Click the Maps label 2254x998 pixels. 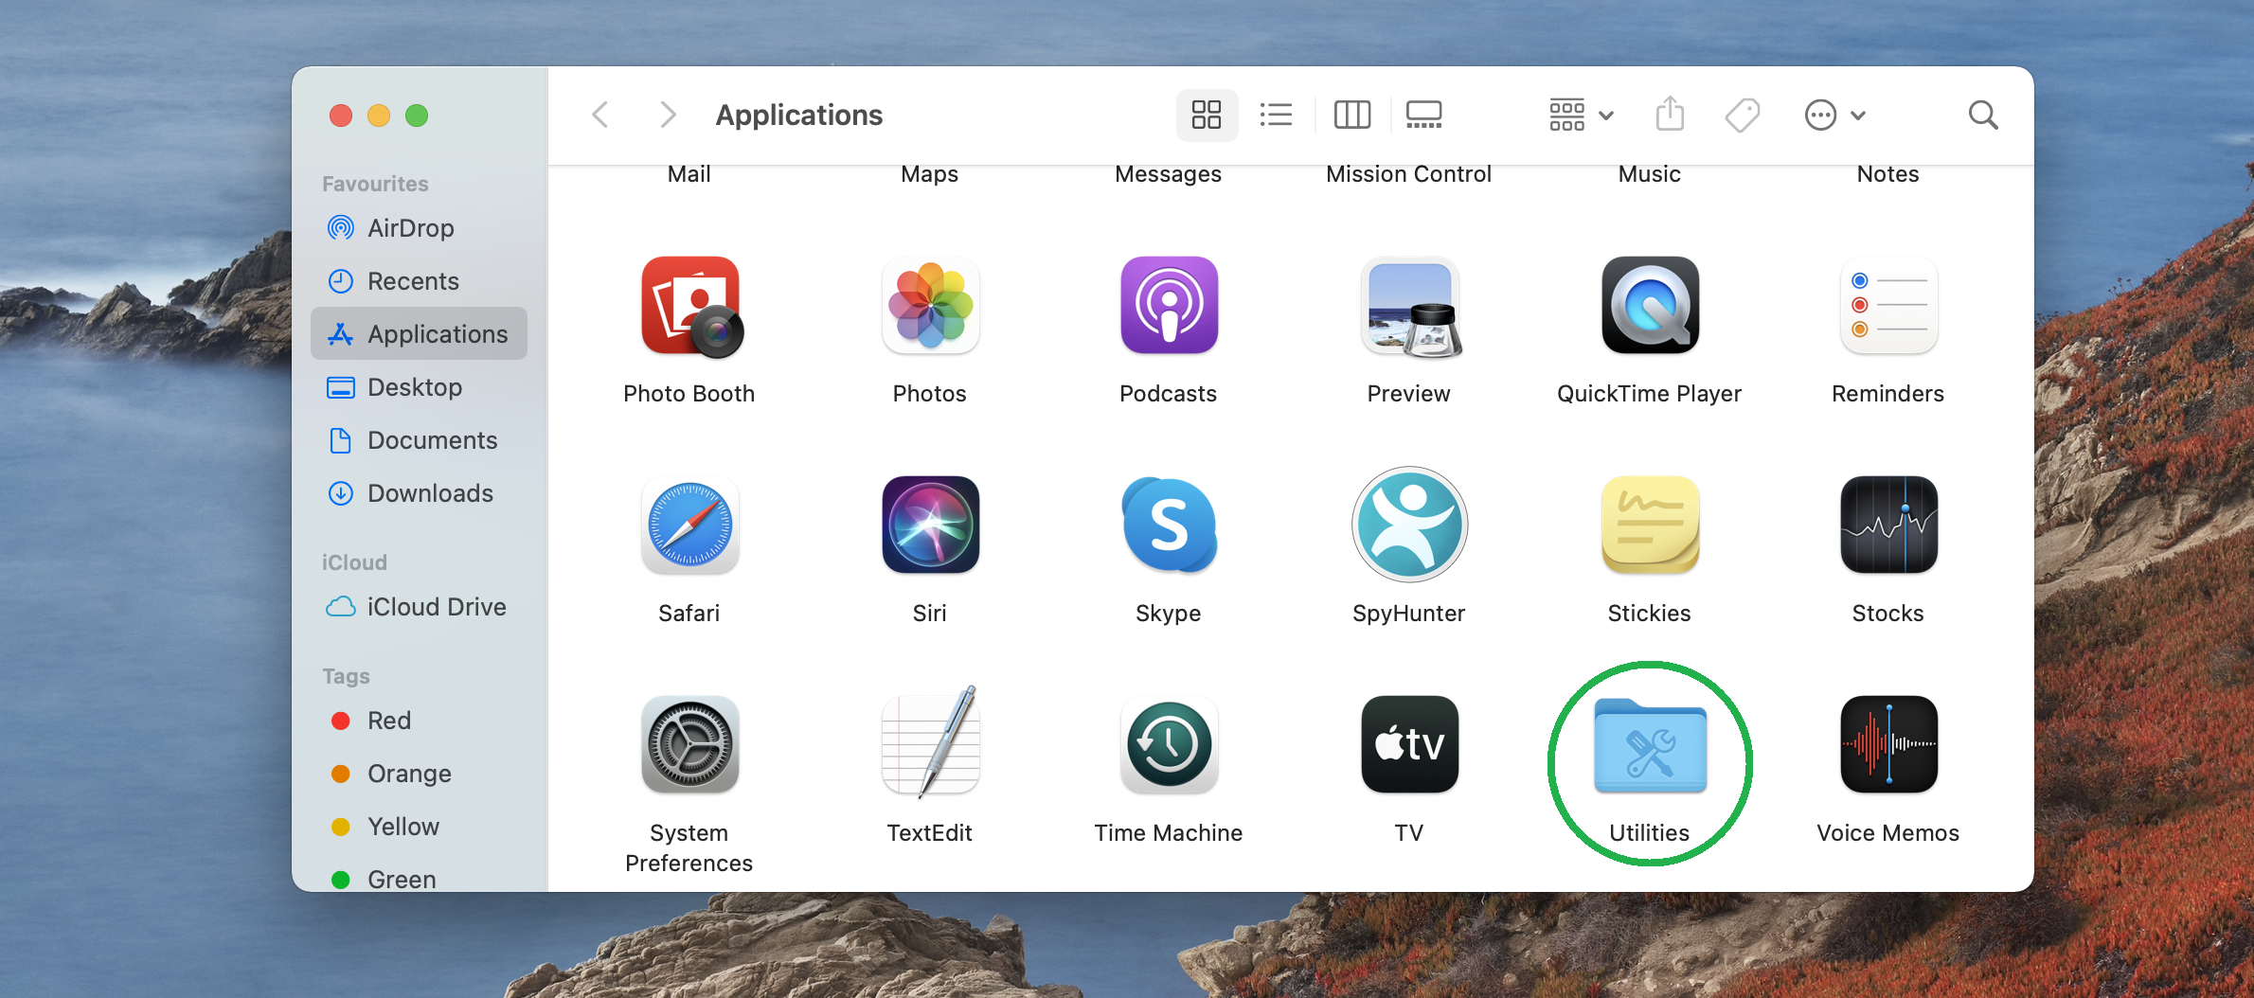point(930,174)
